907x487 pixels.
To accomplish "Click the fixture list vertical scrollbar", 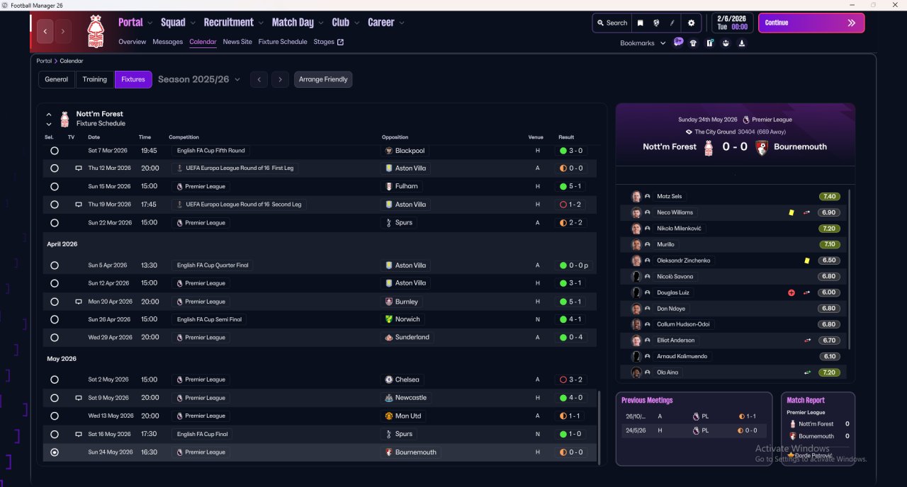I will tap(599, 428).
